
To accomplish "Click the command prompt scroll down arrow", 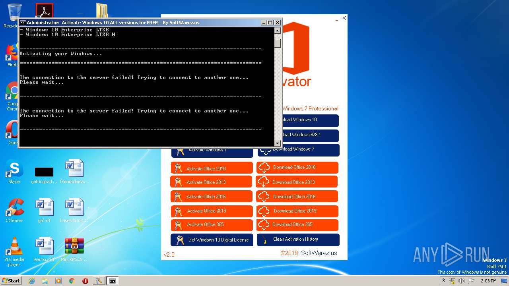I will coord(278,143).
